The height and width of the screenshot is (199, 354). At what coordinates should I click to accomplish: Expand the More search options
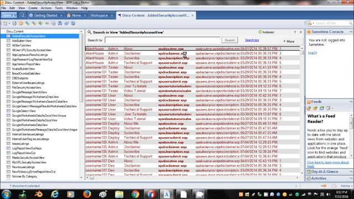[289, 41]
